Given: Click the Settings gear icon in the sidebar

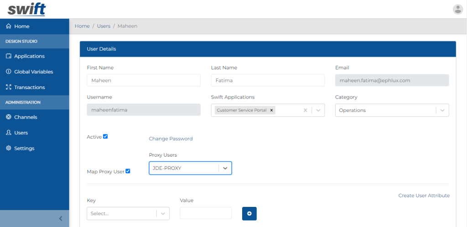Looking at the screenshot, I should [x=8, y=148].
